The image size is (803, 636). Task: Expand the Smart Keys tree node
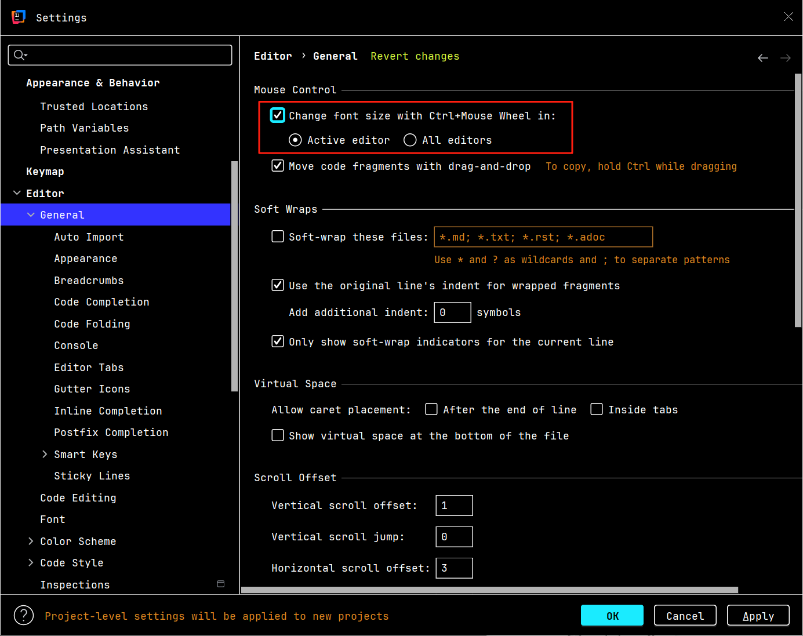point(45,455)
